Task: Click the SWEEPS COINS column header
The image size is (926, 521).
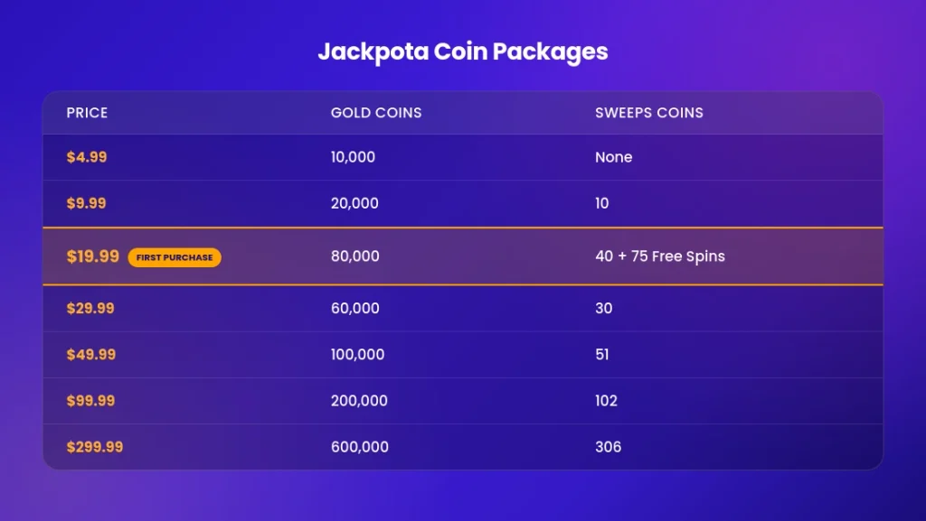Action: [649, 113]
